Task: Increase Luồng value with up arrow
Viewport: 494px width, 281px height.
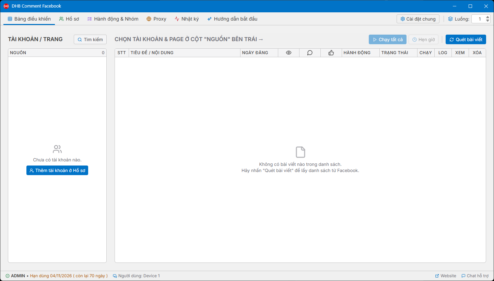Action: click(x=488, y=17)
